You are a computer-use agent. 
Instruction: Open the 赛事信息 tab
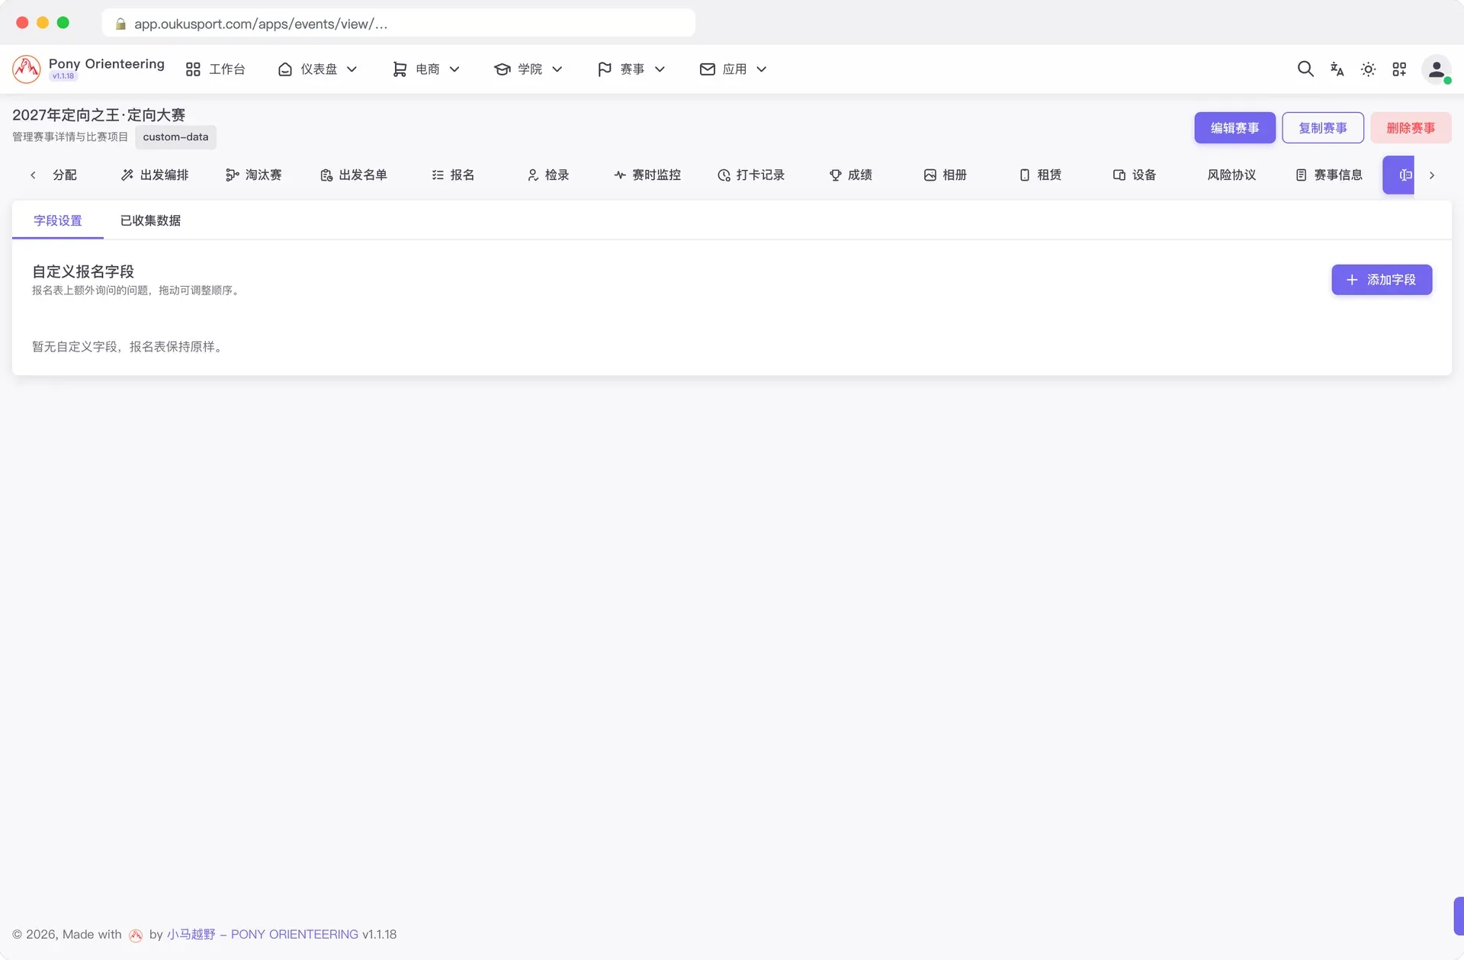pyautogui.click(x=1329, y=175)
